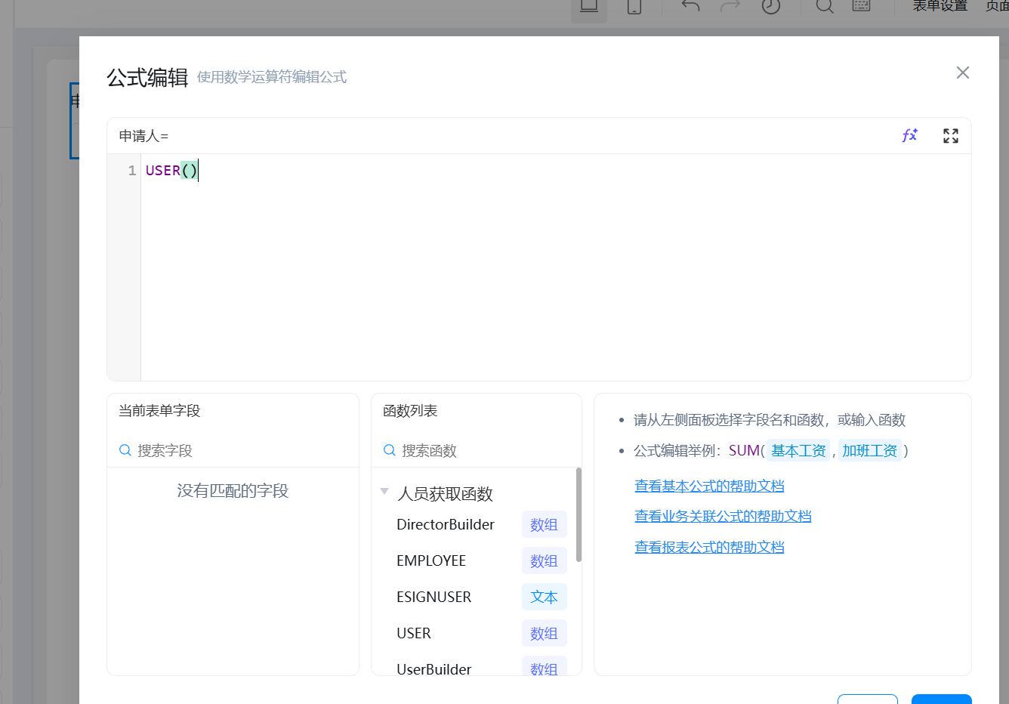Click the undo arrow in top toolbar

point(690,7)
